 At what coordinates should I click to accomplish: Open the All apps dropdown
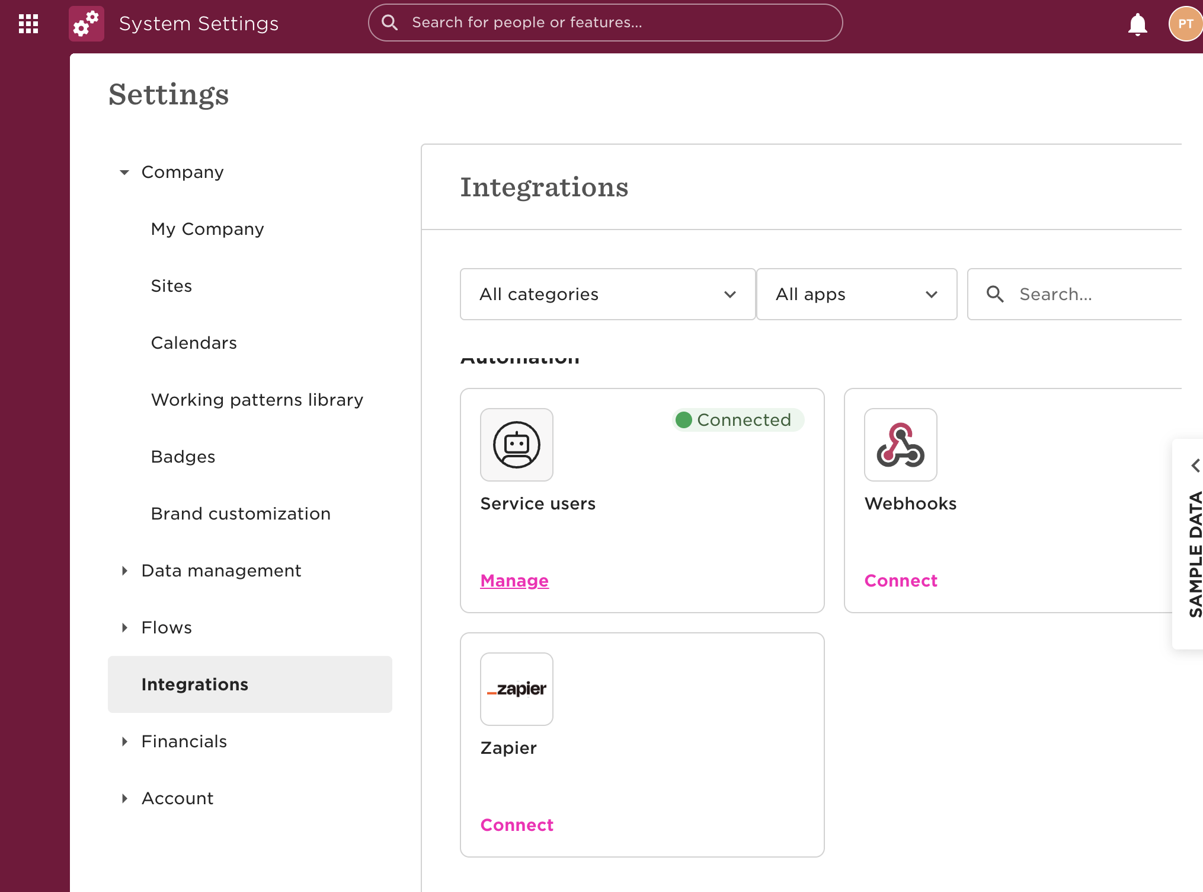(856, 294)
